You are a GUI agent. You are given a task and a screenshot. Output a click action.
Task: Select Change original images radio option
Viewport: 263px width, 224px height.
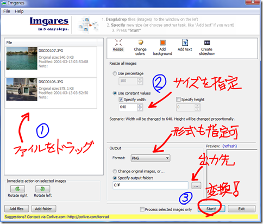[115, 171]
